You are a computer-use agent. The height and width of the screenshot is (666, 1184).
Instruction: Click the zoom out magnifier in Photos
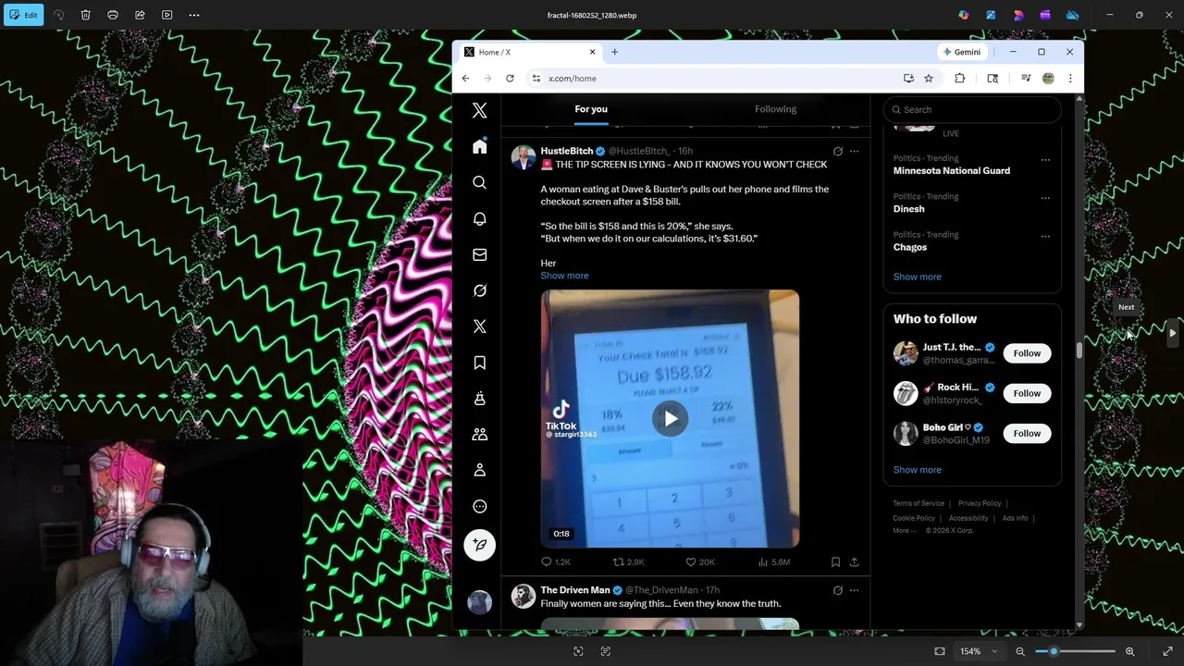tap(1020, 651)
